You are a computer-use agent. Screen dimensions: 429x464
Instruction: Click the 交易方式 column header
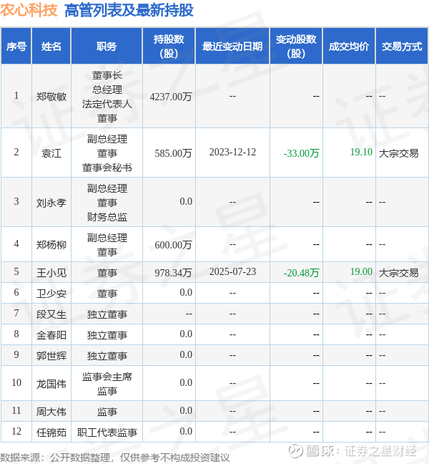[x=402, y=46]
